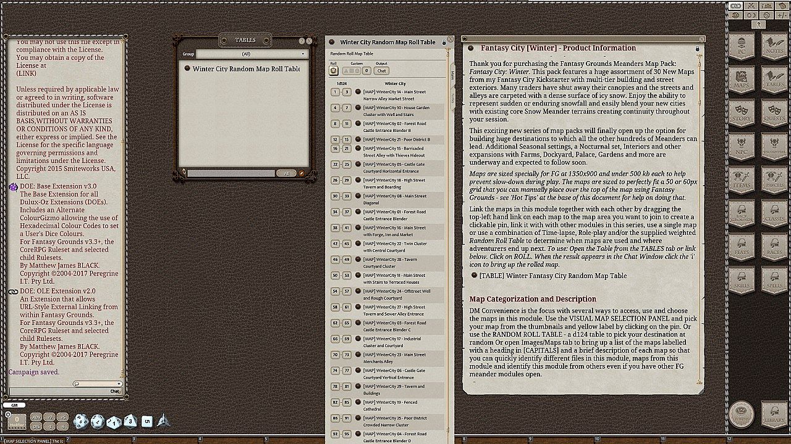Open the Quests sidebar button
791x444 pixels.
point(774,112)
